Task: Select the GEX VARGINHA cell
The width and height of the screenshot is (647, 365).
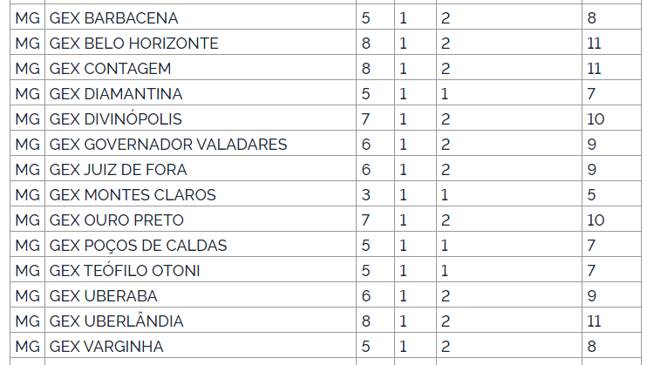Action: pos(201,346)
